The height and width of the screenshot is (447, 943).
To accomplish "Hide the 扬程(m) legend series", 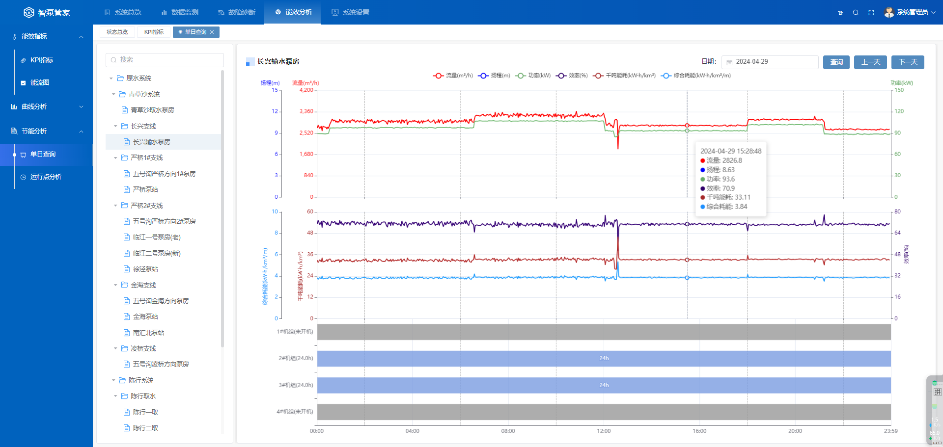I will point(494,76).
